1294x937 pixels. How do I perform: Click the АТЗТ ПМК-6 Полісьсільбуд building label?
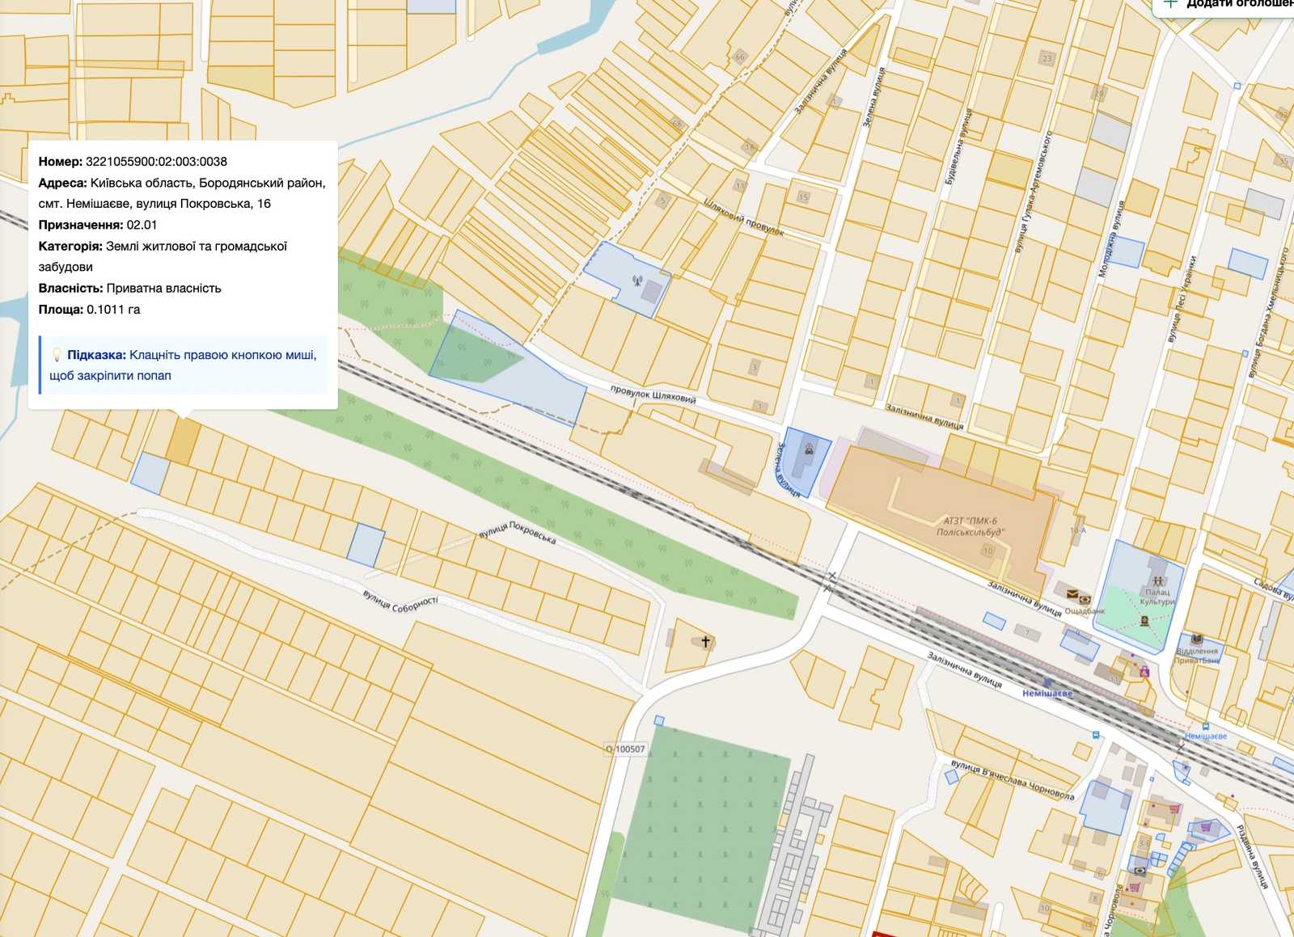[x=971, y=527]
